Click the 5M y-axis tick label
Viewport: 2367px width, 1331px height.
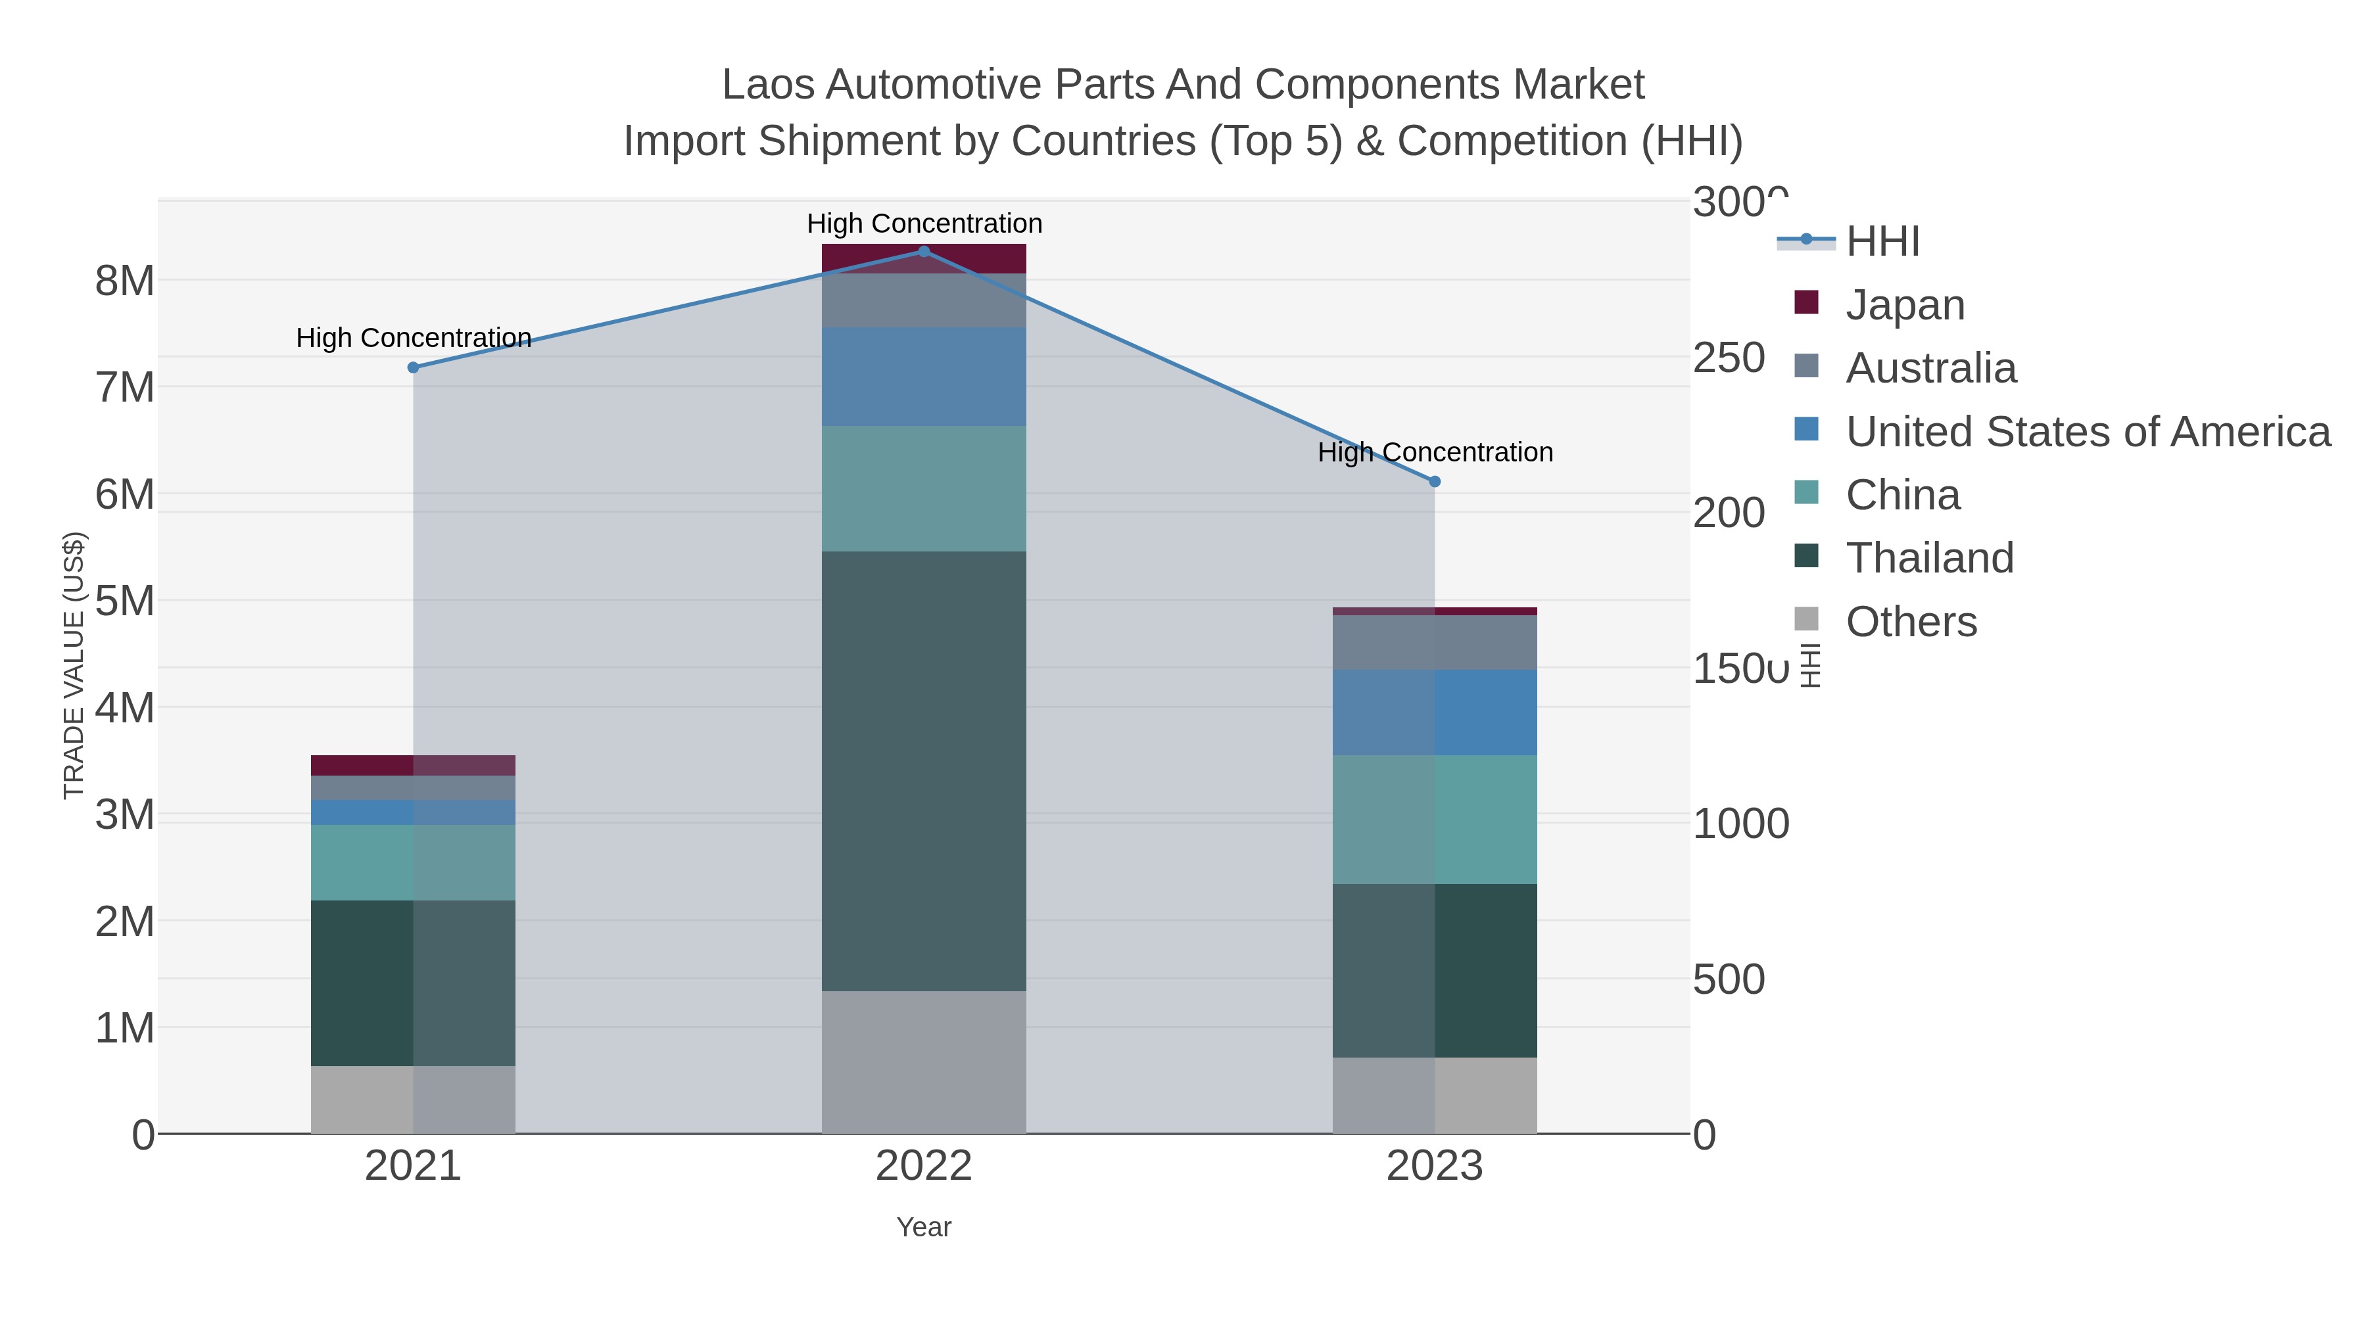pos(125,601)
